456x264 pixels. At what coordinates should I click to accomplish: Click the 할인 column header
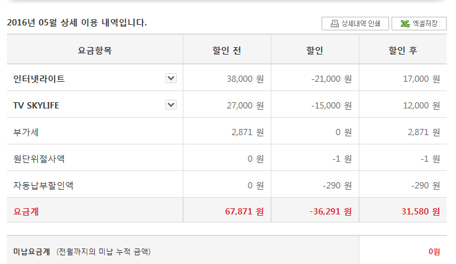pos(315,50)
